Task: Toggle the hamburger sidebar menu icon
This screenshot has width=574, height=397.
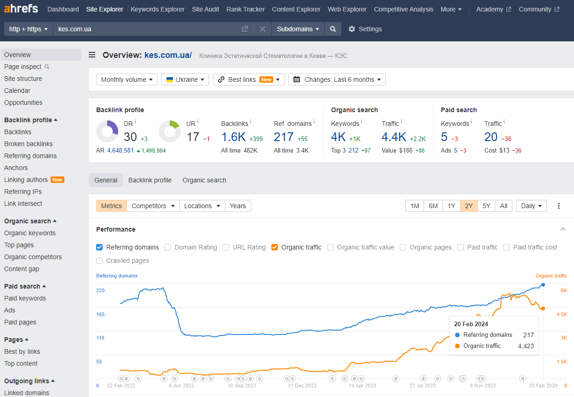Action: [92, 55]
